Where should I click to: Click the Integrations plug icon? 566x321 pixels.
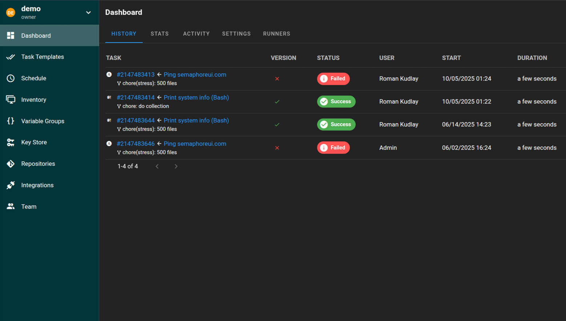[11, 185]
